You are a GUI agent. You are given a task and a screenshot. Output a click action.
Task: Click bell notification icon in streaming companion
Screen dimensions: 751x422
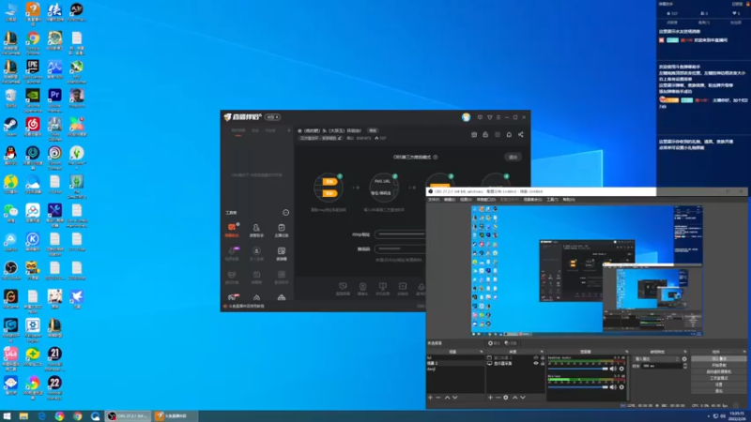509,134
